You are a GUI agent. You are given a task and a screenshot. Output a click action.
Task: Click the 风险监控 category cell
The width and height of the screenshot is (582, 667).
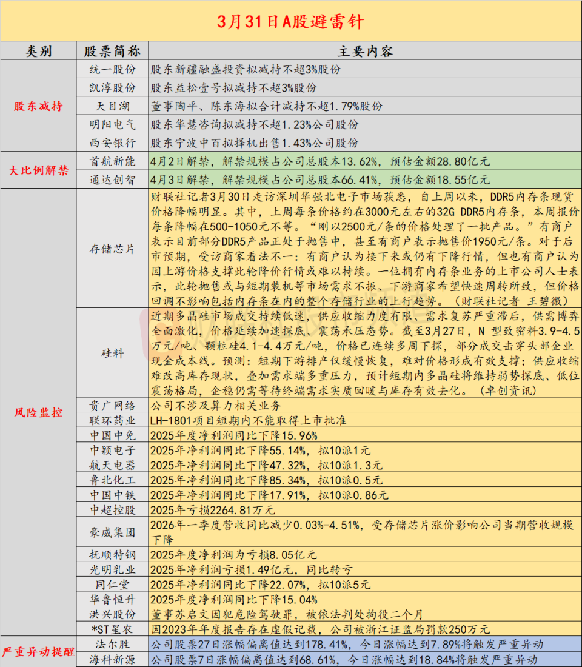tap(38, 412)
